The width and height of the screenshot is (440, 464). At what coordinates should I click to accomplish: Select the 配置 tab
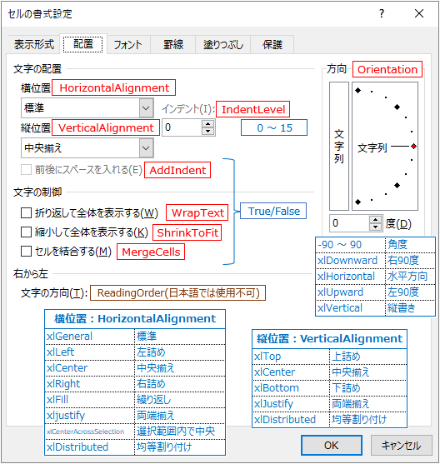point(83,44)
